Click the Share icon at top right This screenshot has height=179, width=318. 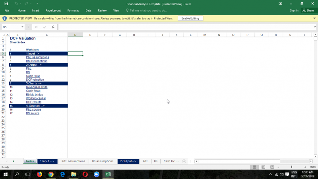(308, 10)
